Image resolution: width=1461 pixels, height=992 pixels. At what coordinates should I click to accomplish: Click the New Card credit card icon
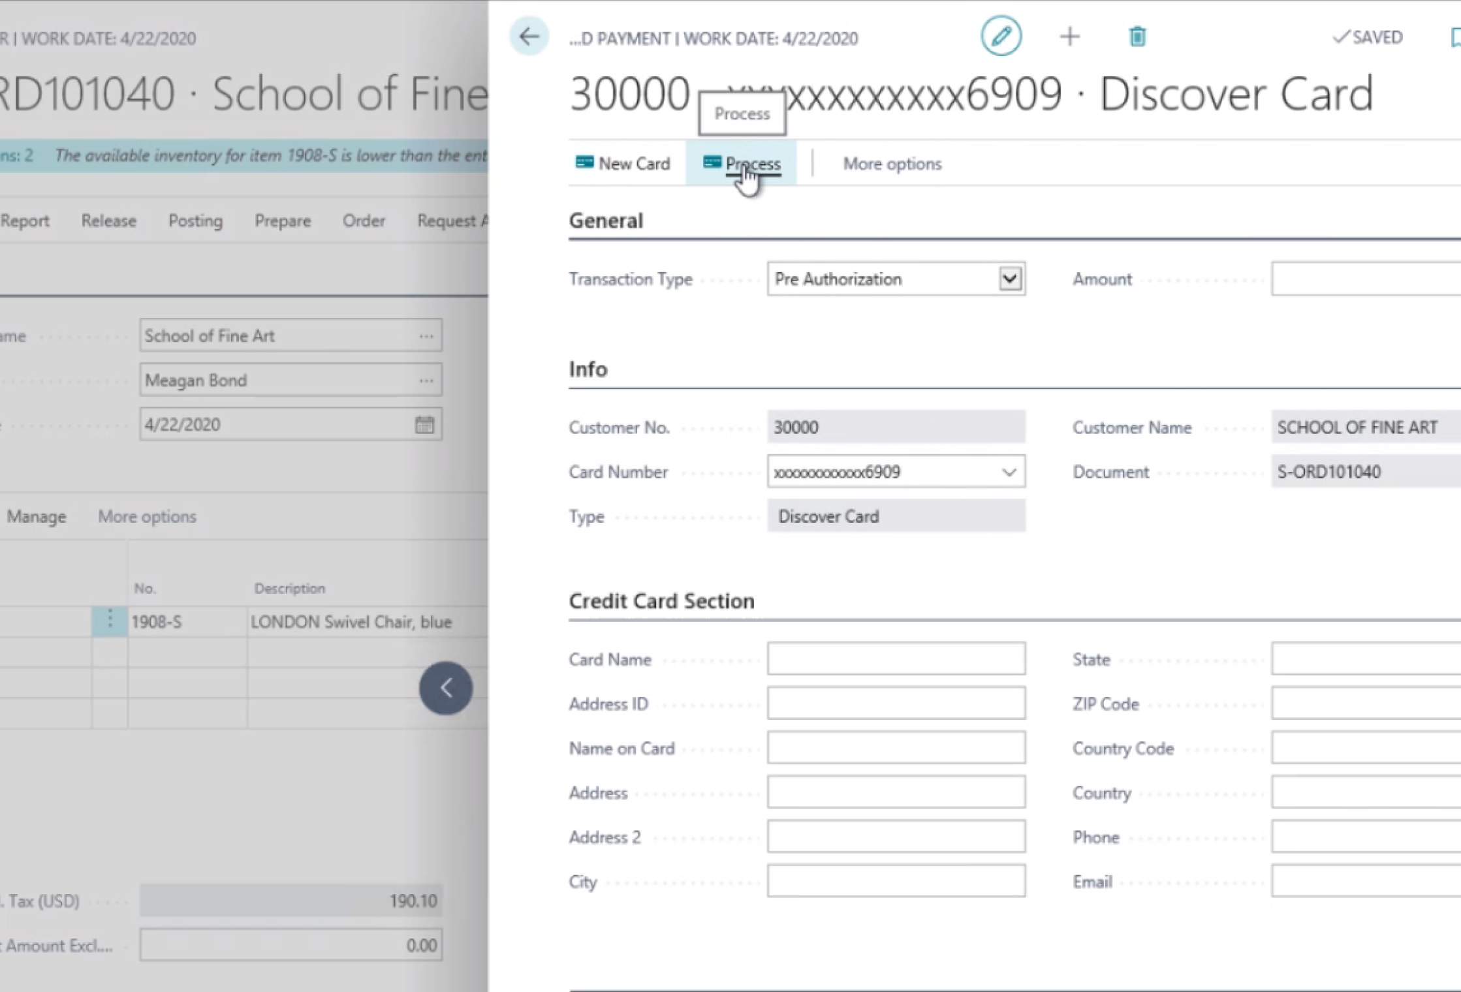click(x=584, y=162)
